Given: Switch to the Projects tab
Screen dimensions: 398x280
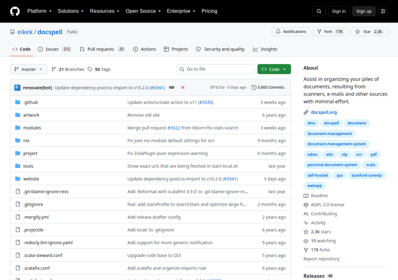Looking at the screenshot, I should 176,49.
